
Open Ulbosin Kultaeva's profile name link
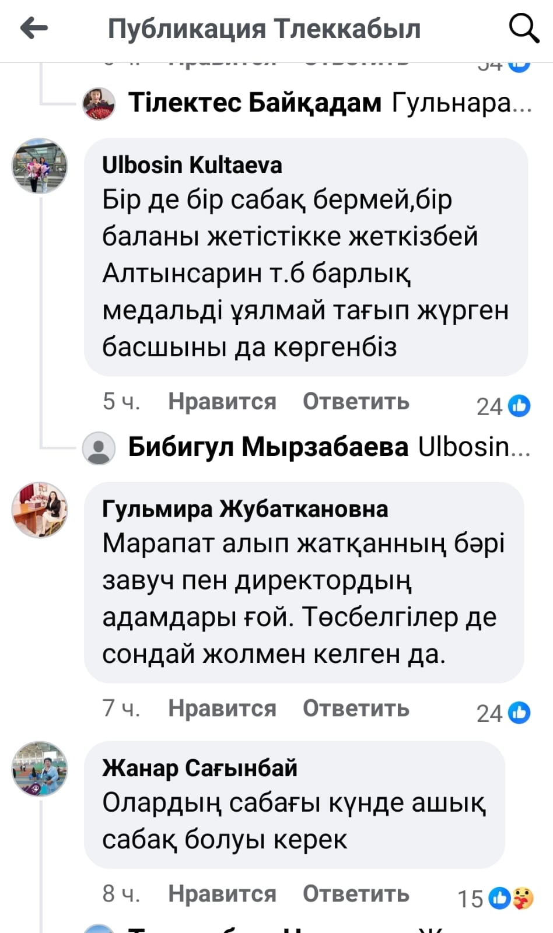point(192,166)
